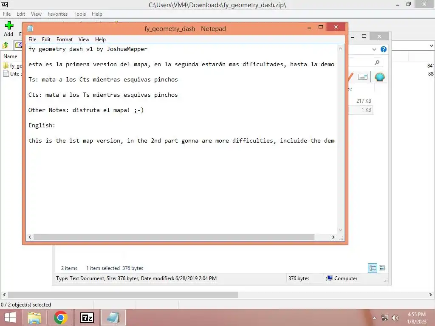Click the search magnifier in Explorer window
This screenshot has height=326, width=435.
click(377, 63)
